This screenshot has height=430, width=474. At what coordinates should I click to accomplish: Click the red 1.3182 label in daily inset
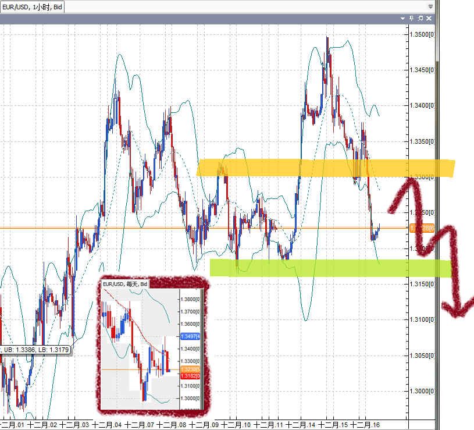coord(190,376)
